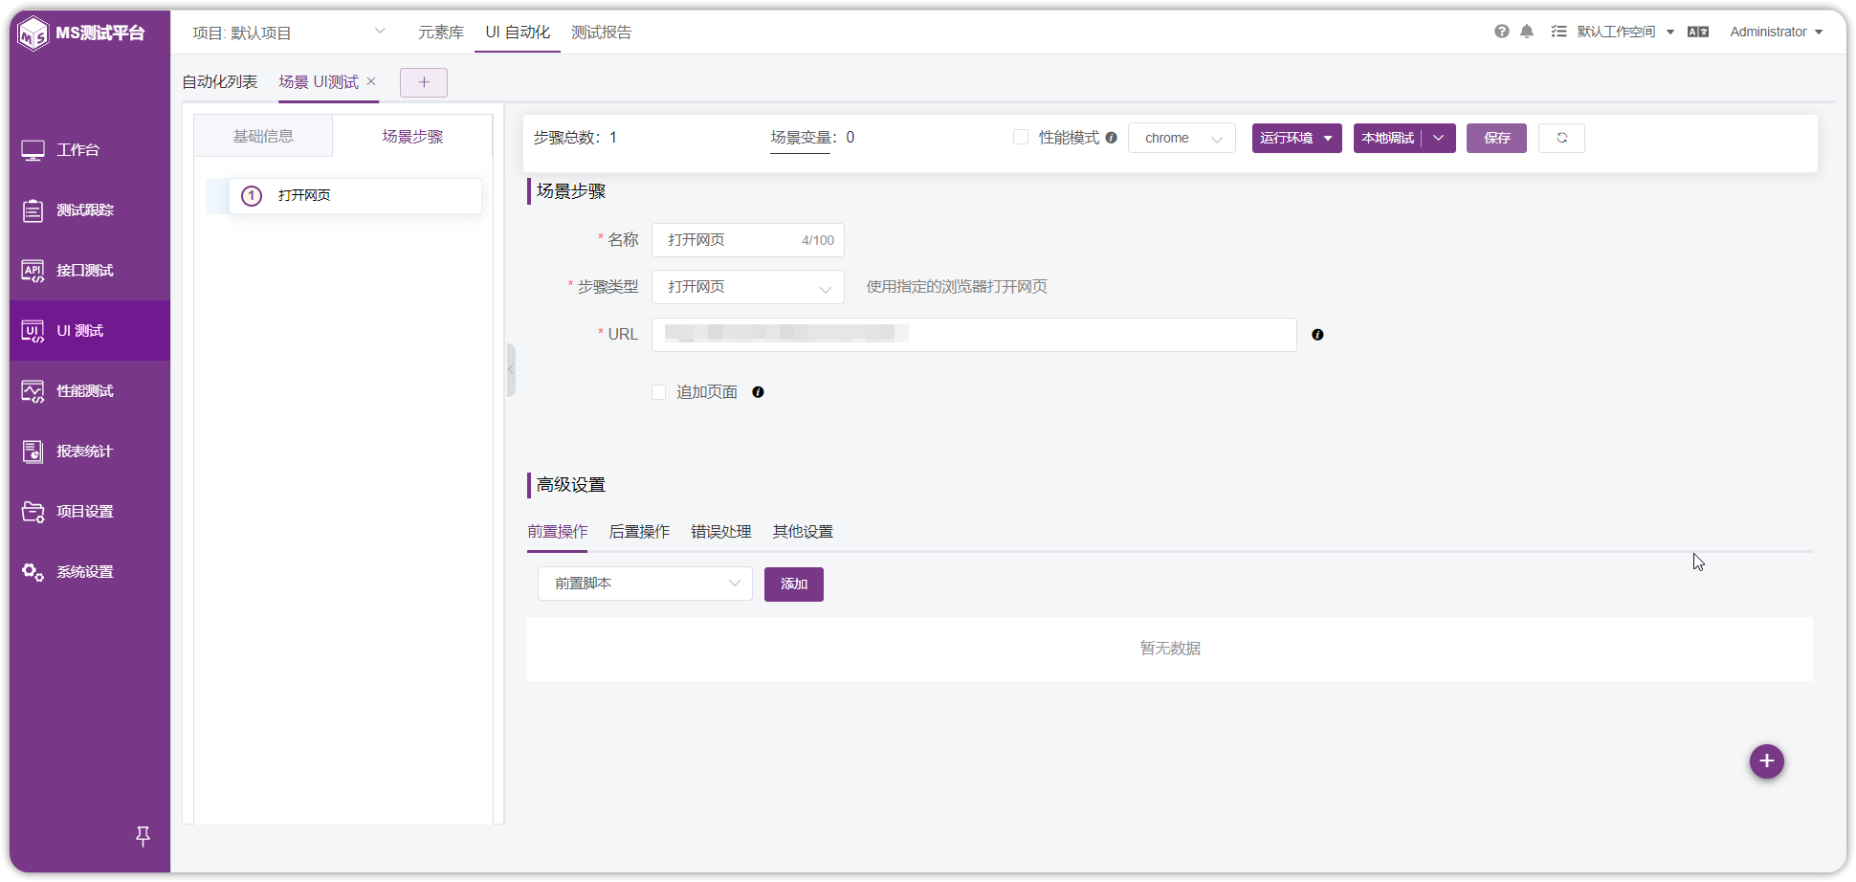Switch to the 基础信息 tab

[263, 136]
